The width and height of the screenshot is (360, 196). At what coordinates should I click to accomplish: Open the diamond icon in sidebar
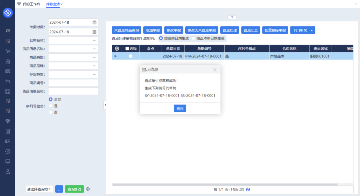pos(8,121)
